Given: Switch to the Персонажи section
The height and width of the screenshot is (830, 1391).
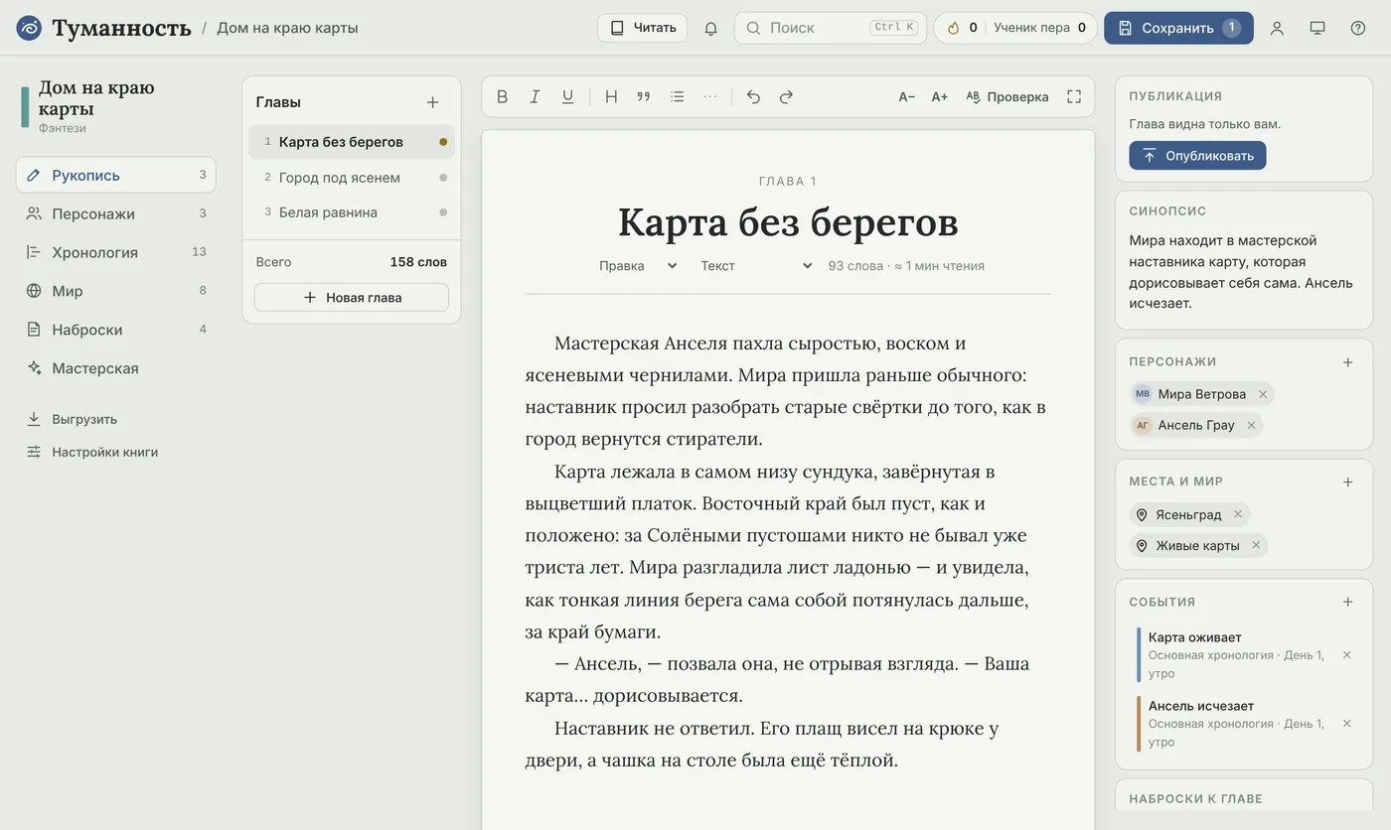Looking at the screenshot, I should point(115,213).
